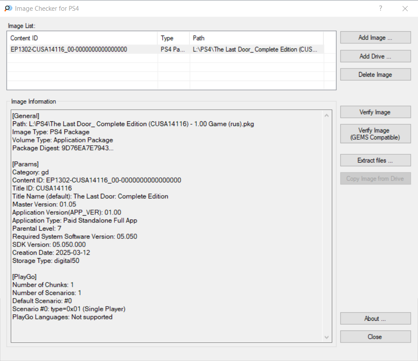Sort by the Path column header
Screen dimensions: 418x361
(256, 38)
